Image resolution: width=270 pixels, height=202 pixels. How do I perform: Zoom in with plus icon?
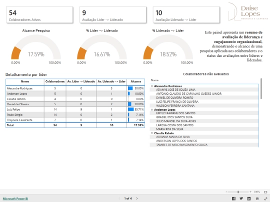tap(250, 192)
